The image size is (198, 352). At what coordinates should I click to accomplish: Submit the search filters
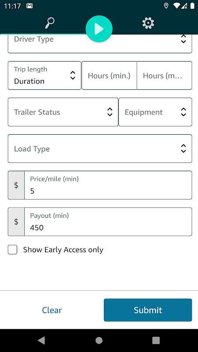tap(148, 310)
